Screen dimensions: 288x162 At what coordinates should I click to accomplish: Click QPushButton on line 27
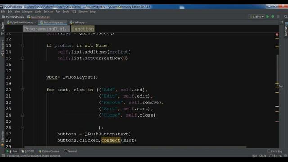pos(100,134)
